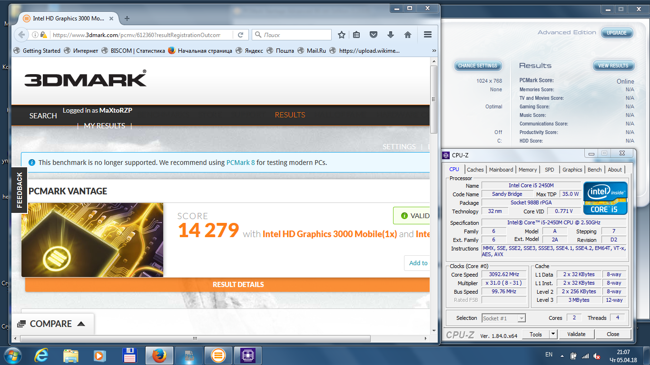Close the Intel HD Graphics 3000 tab
Viewport: 650px width, 365px height.
click(112, 19)
